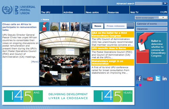Switch to the News tab
This screenshot has height=109, width=169.
[x=98, y=26]
